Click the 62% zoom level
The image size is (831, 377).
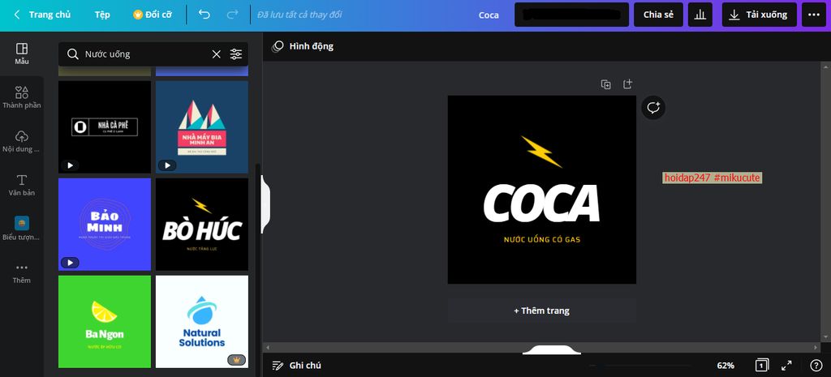click(726, 366)
